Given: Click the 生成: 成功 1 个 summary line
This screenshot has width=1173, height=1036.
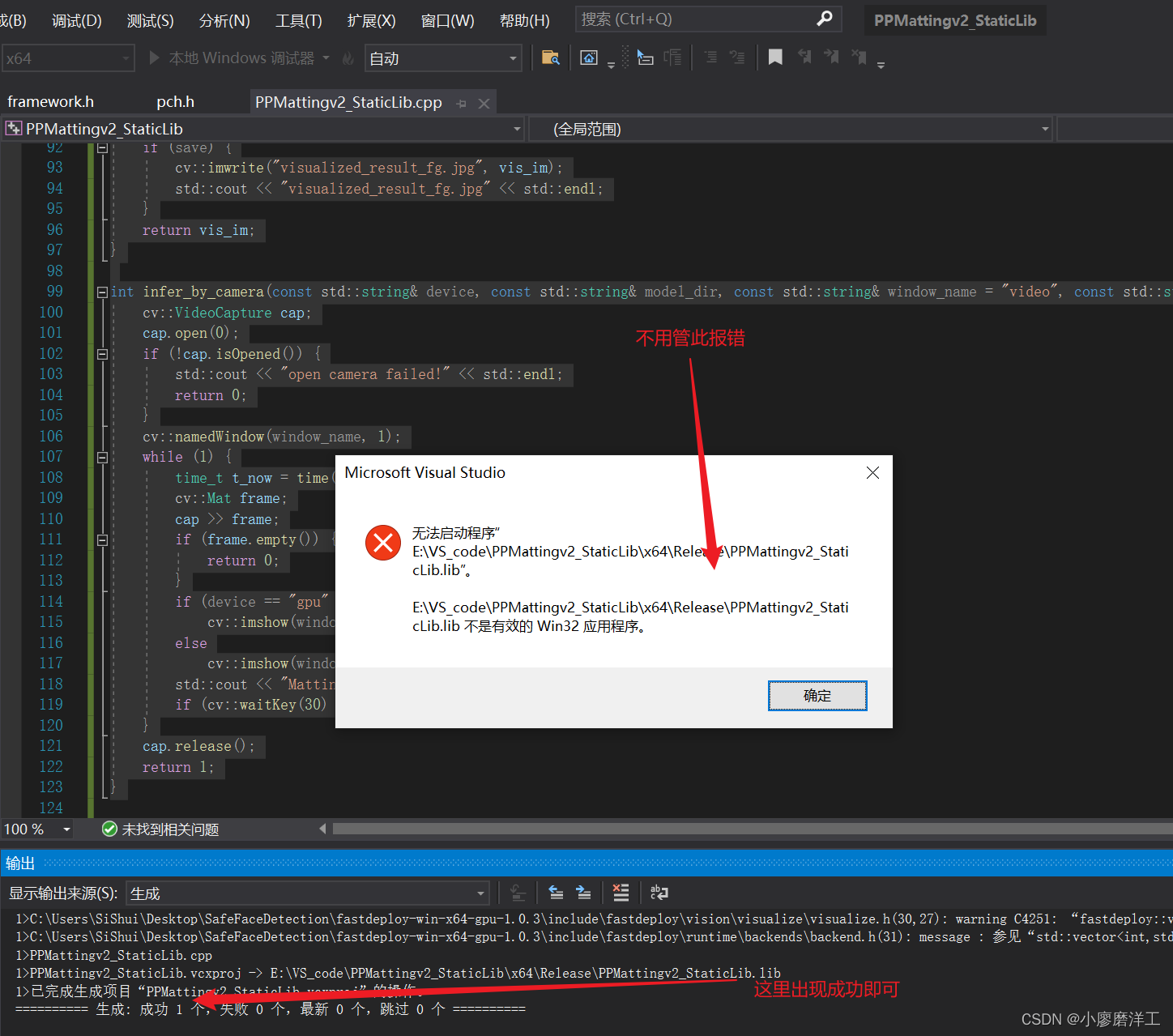Looking at the screenshot, I should tap(271, 1009).
